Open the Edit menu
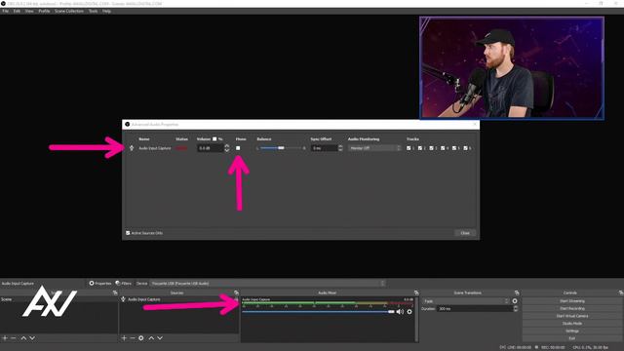Viewport: 624px width, 351px height. [17, 11]
